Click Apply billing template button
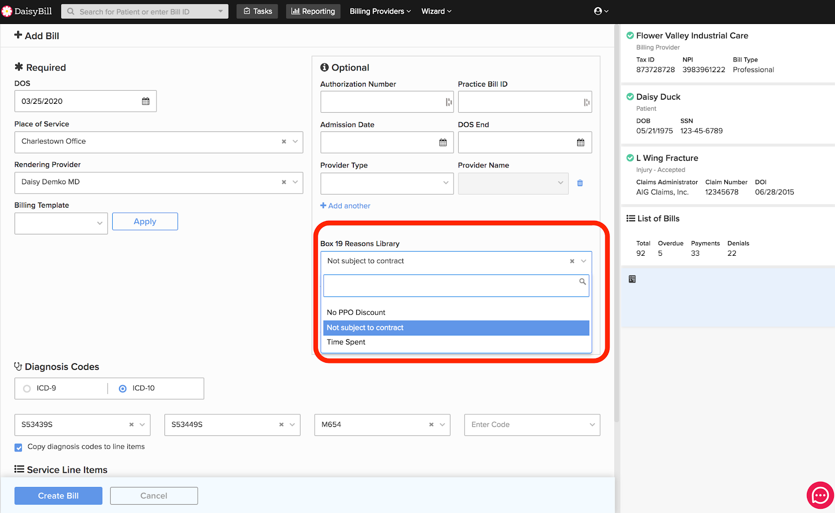This screenshot has height=513, width=835. (145, 221)
